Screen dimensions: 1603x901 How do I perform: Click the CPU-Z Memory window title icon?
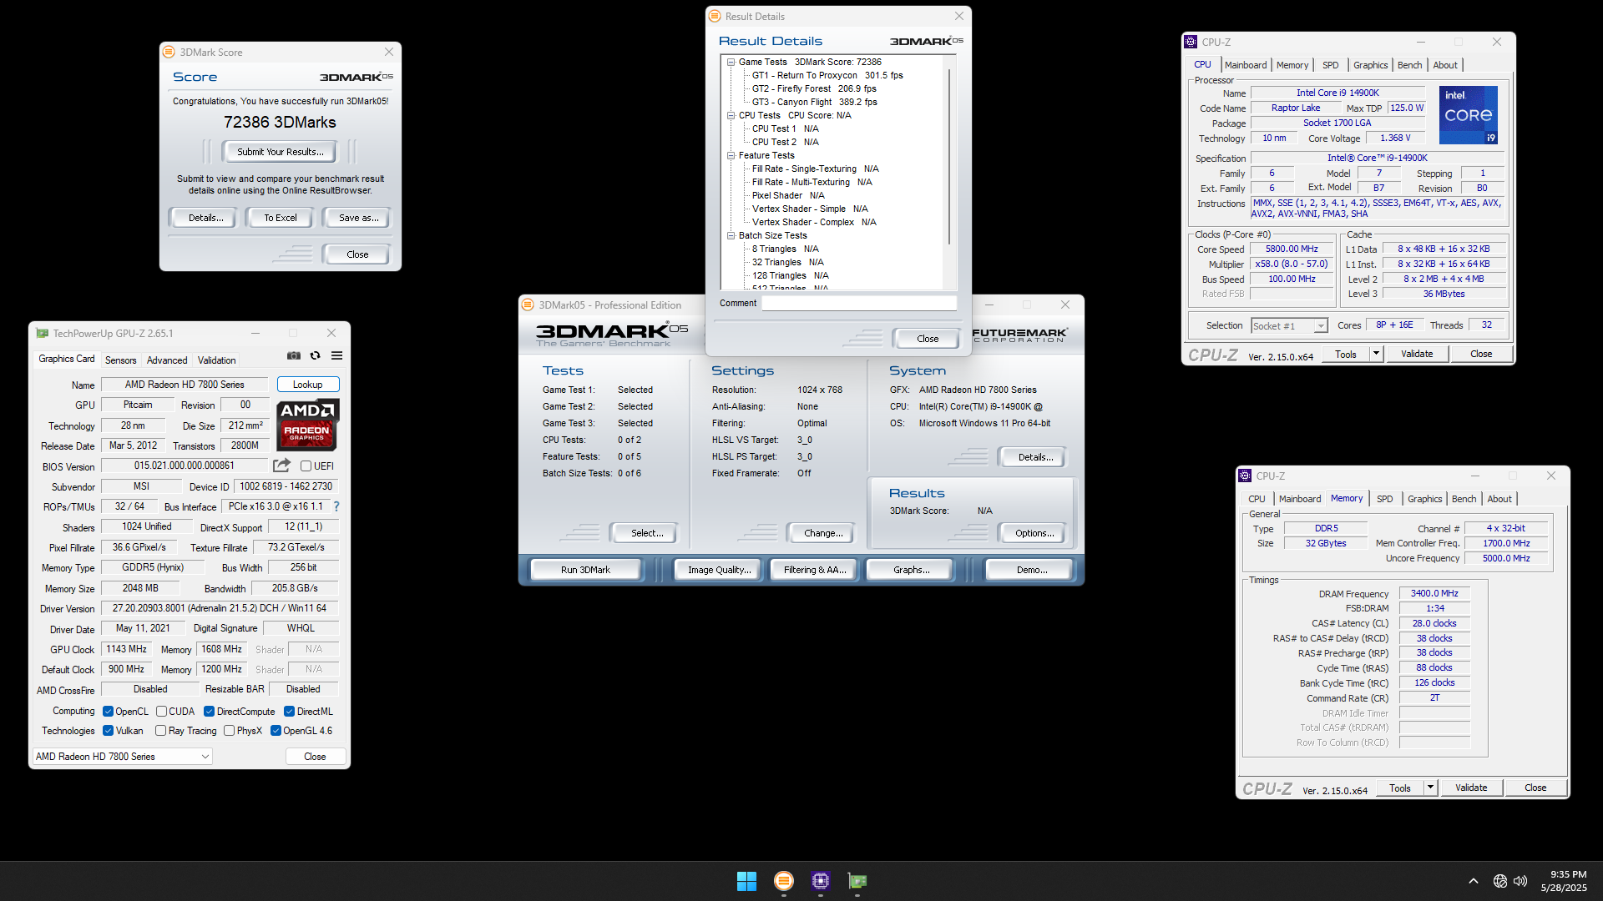point(1246,476)
